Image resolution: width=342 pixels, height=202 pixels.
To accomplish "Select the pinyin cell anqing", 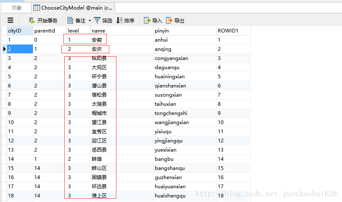I will (x=185, y=49).
